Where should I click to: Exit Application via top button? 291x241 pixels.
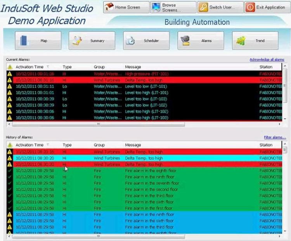point(267,7)
